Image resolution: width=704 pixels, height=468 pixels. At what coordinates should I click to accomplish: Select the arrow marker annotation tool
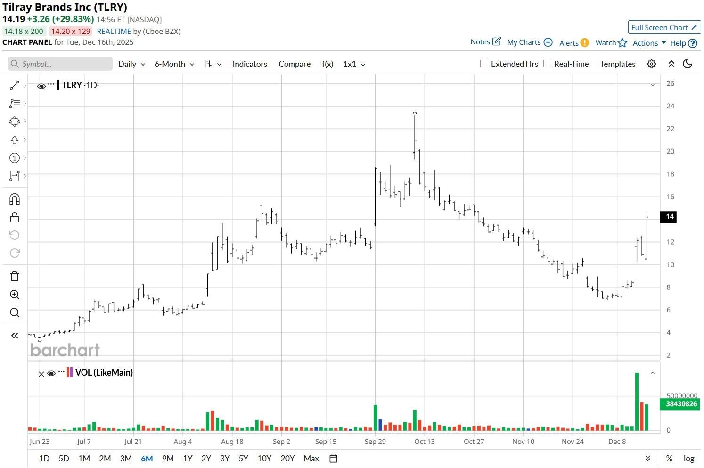(14, 140)
